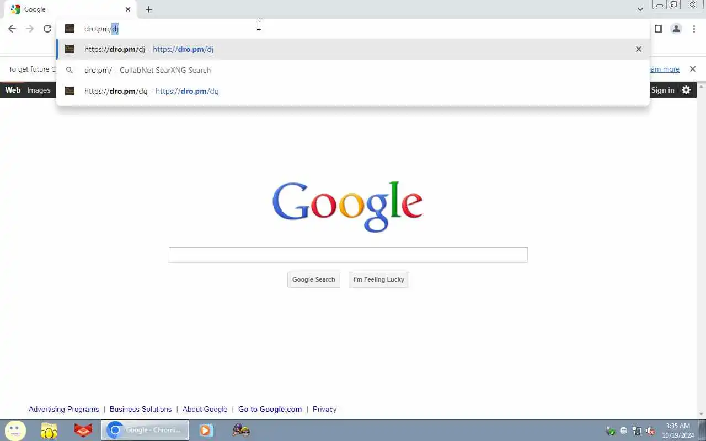Reload the current page

(x=47, y=29)
